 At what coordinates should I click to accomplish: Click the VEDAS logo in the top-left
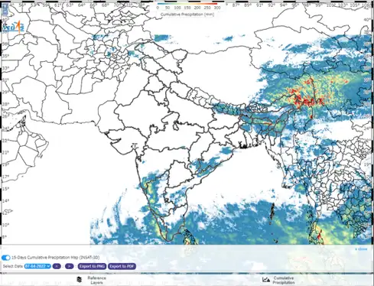tap(13, 27)
